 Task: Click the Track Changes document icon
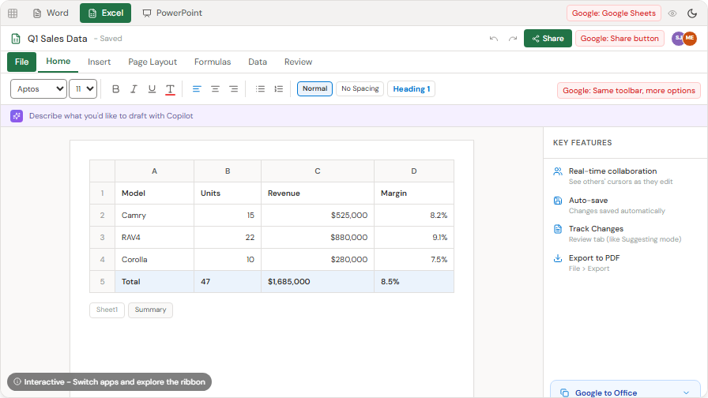click(x=558, y=229)
